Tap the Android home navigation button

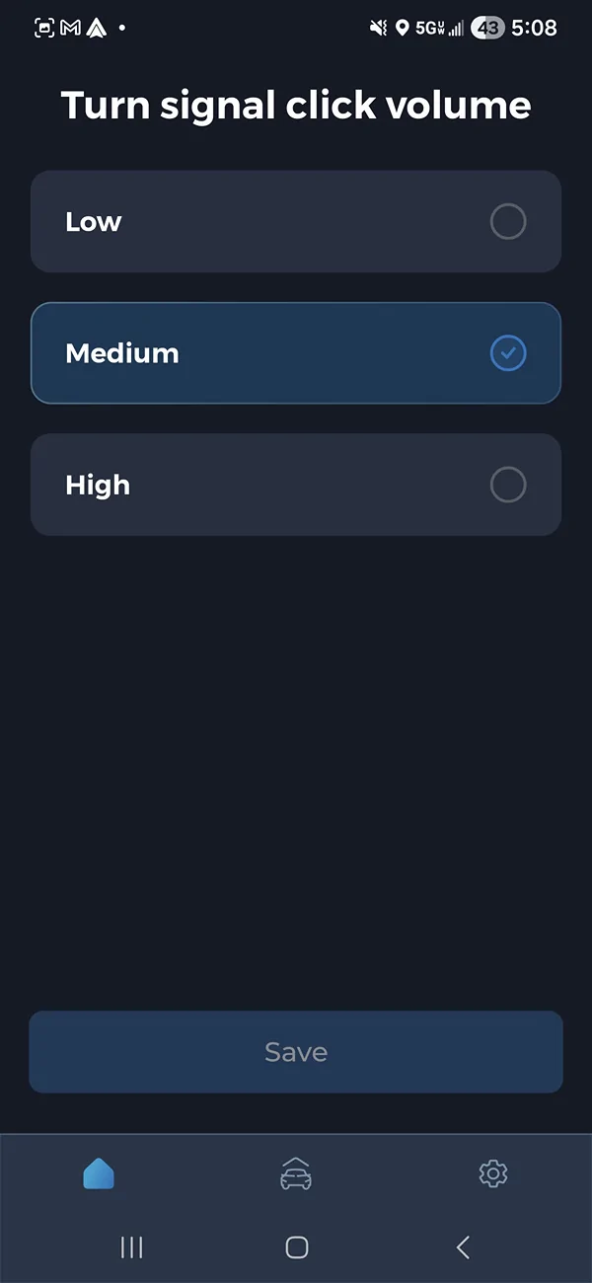(x=296, y=1246)
